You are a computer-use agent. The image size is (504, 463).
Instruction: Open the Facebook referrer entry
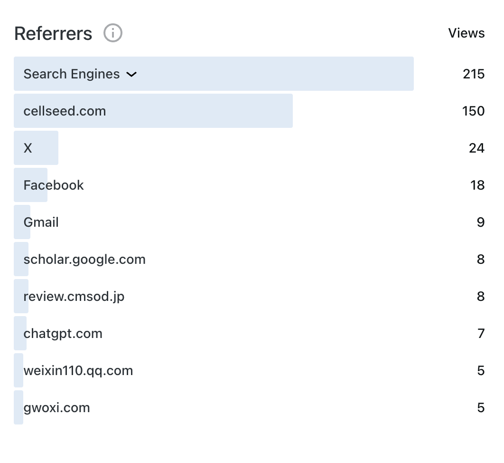pos(54,185)
